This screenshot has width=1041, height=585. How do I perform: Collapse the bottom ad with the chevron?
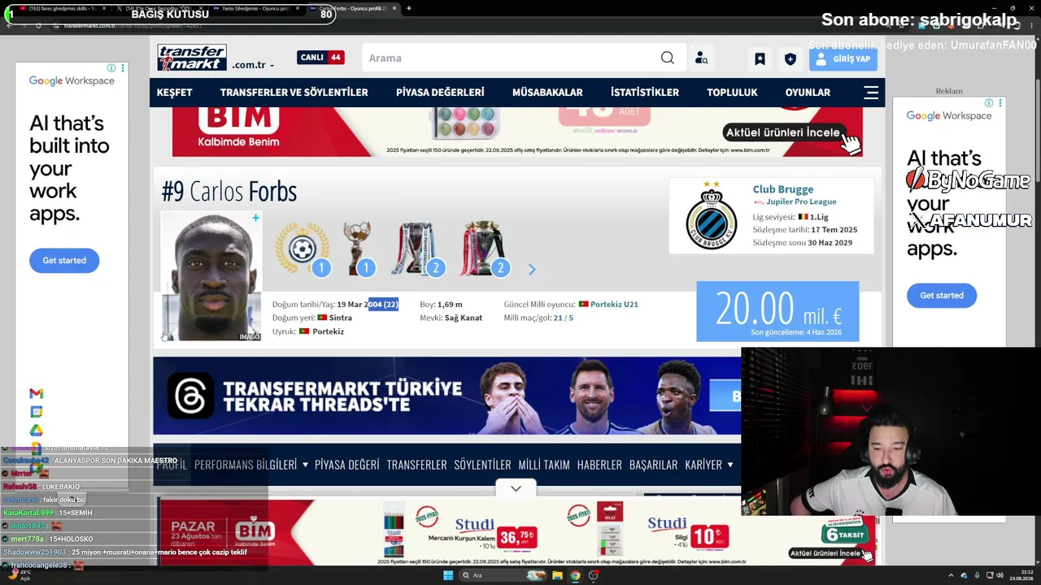(x=516, y=488)
